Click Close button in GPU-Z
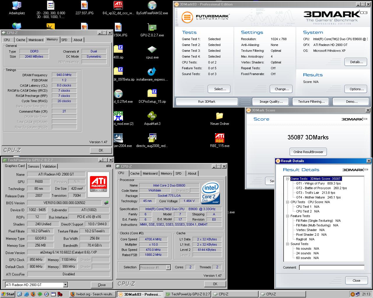The width and height of the screenshot is (373, 298). click(x=102, y=285)
